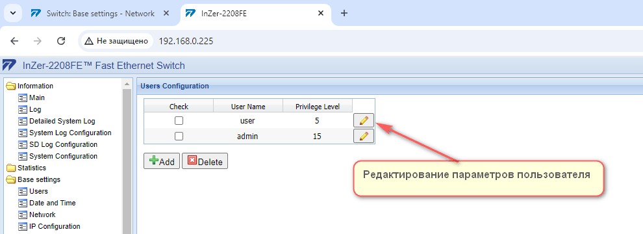Open the tab search dropdown
643x234 pixels.
click(x=13, y=13)
